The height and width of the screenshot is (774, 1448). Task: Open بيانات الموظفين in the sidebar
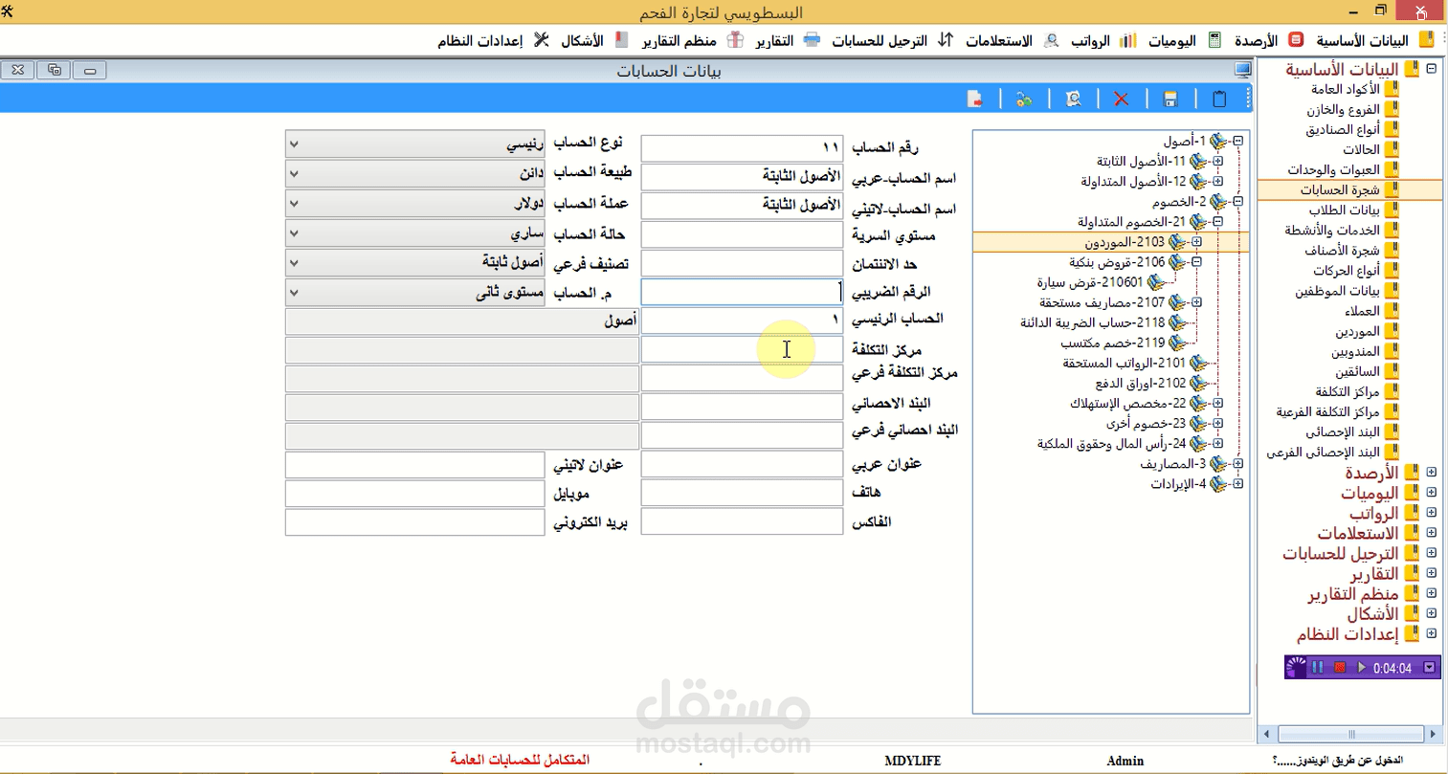[x=1338, y=291]
